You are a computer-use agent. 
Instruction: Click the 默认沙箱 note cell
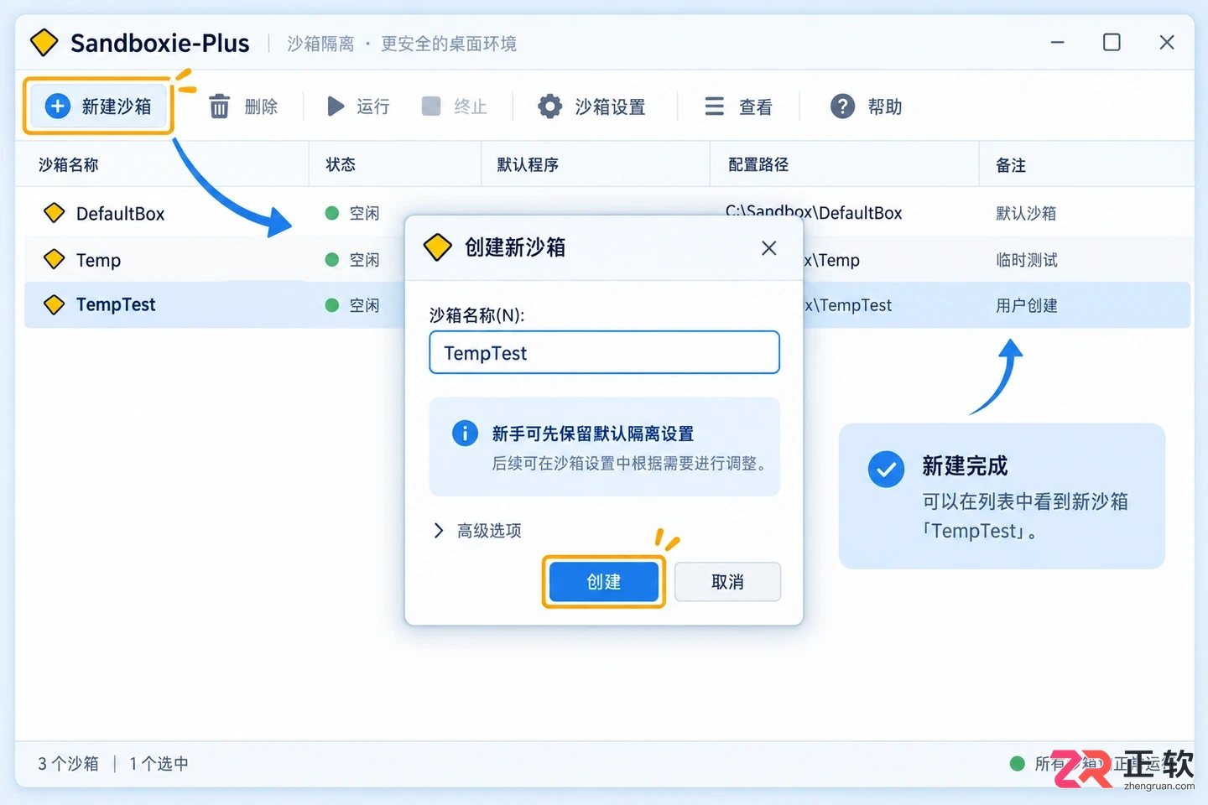(1026, 213)
